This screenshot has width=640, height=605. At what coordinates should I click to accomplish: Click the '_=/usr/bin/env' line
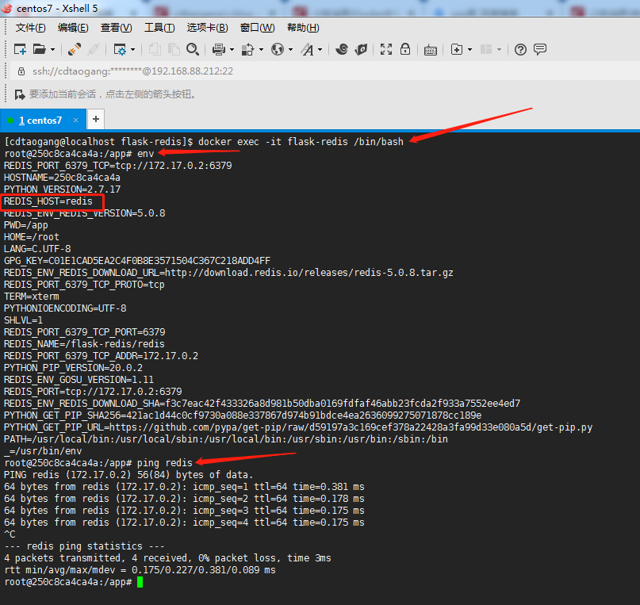pos(43,451)
